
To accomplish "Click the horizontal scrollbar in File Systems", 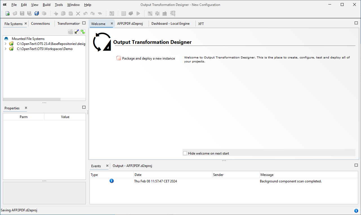I will (32, 99).
